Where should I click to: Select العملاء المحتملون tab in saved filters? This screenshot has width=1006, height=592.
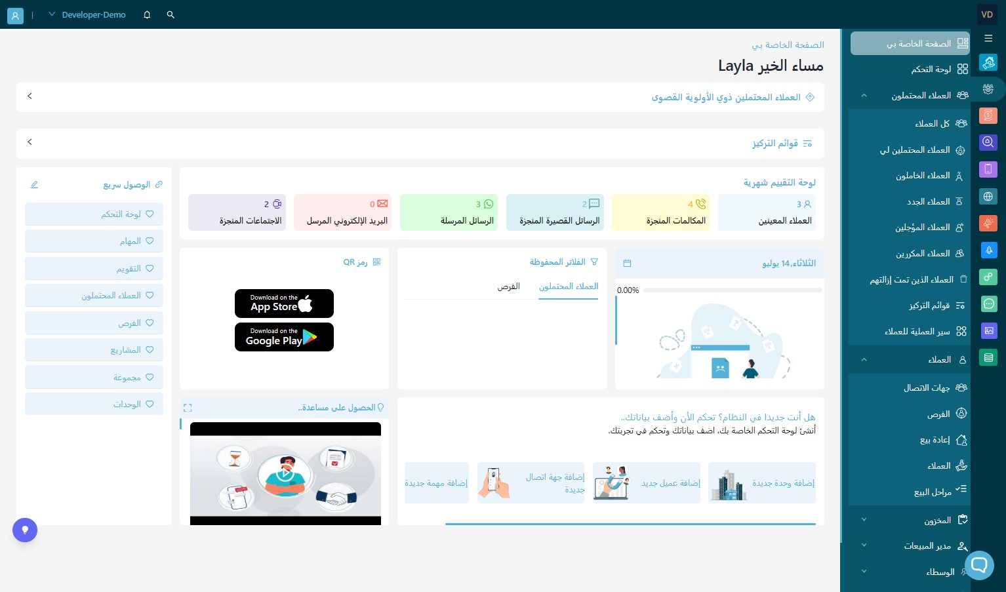[x=569, y=286]
